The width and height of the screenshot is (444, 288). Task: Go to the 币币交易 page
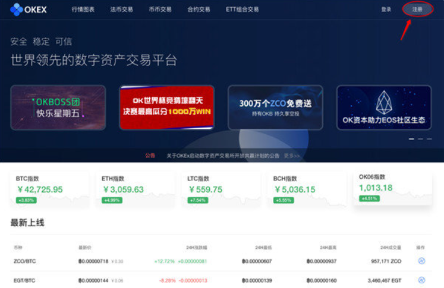160,10
